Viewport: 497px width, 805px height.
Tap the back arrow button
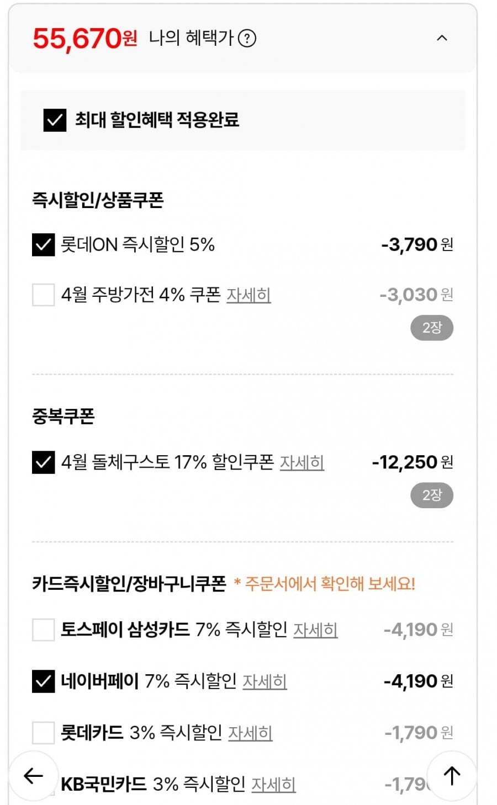click(33, 776)
